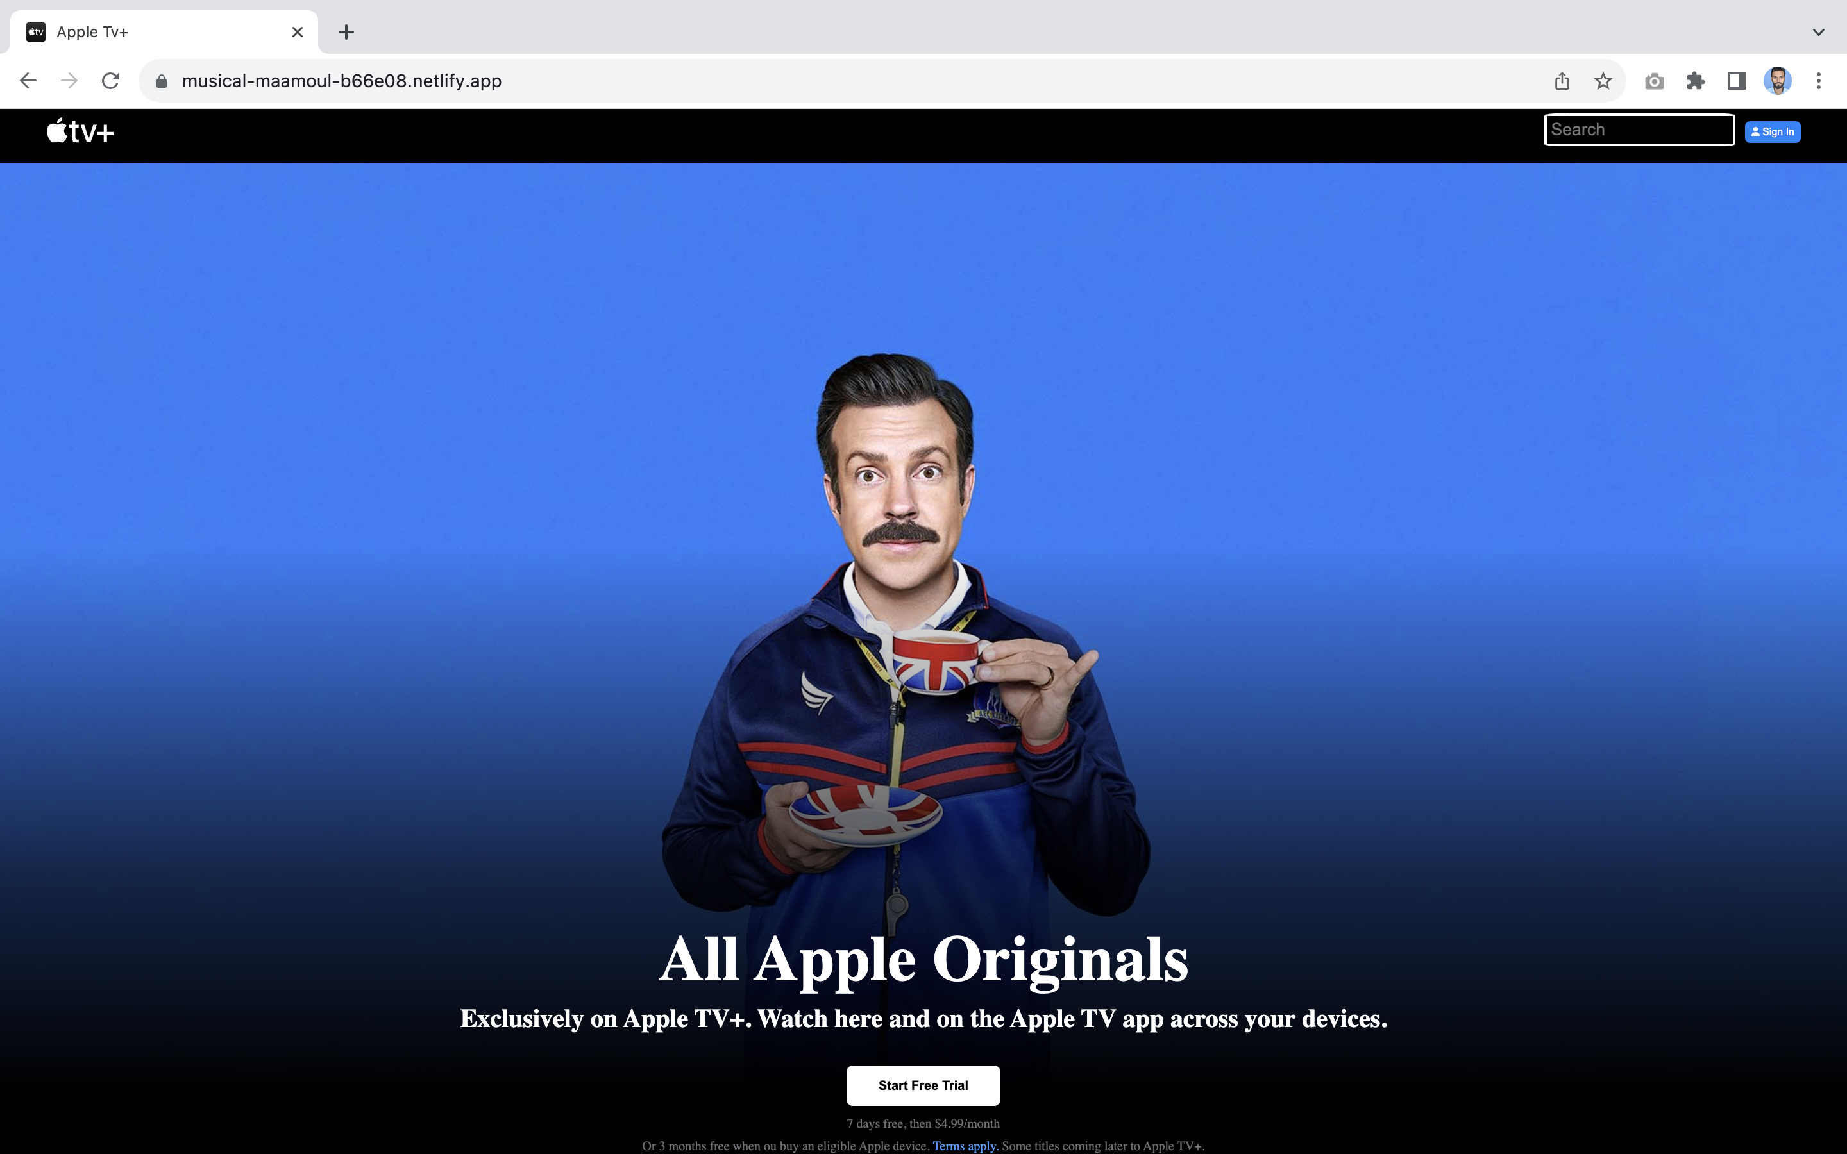The height and width of the screenshot is (1154, 1847).
Task: Click the browser forward arrow
Action: 69,81
